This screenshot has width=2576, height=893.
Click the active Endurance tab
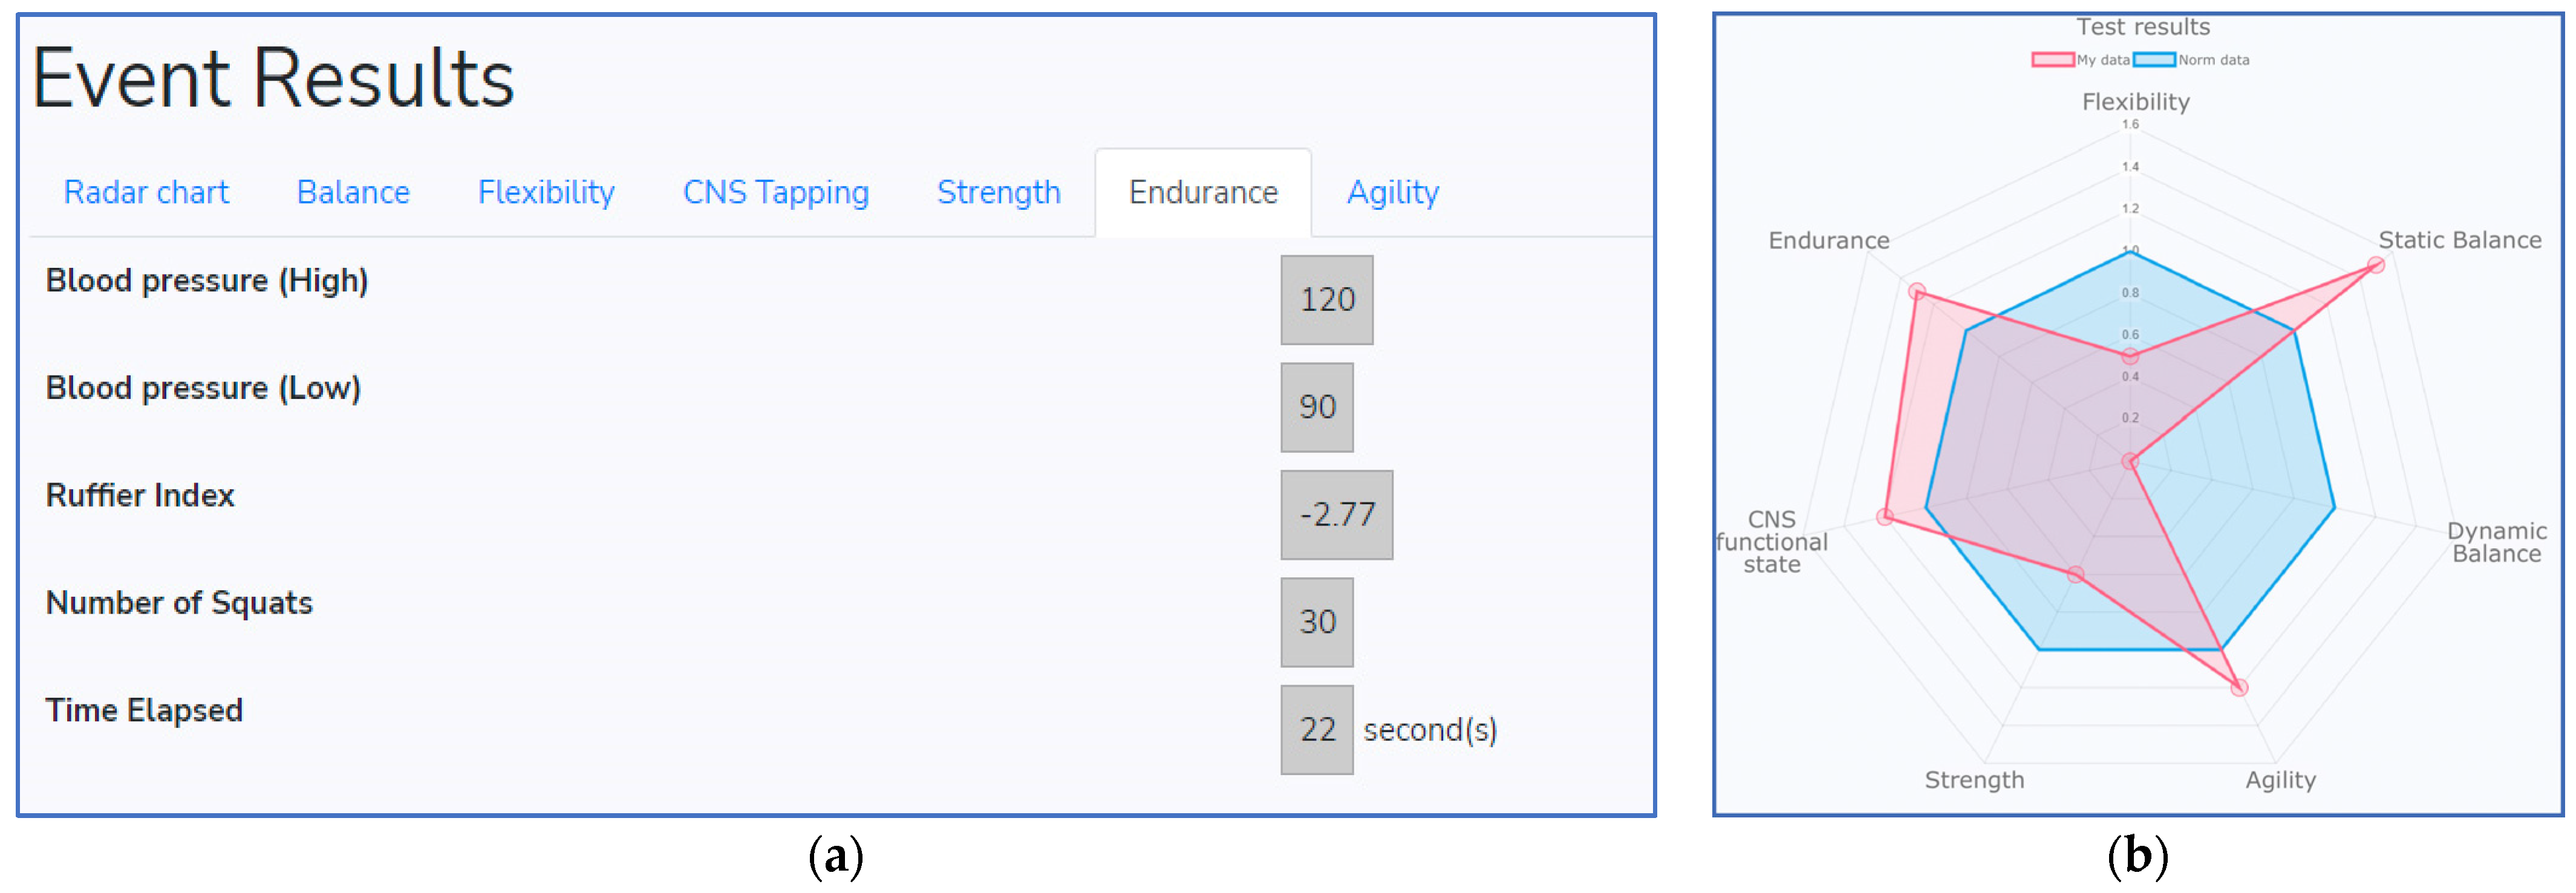coord(1203,192)
